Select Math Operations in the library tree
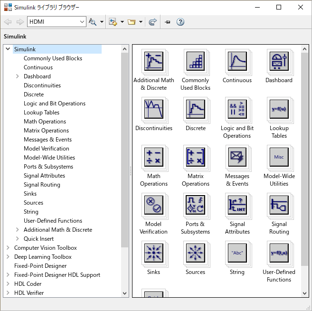Image resolution: width=312 pixels, height=311 pixels. point(45,122)
